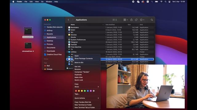Go forward in Finder window
The width and height of the screenshot is (197, 110).
point(73,20)
